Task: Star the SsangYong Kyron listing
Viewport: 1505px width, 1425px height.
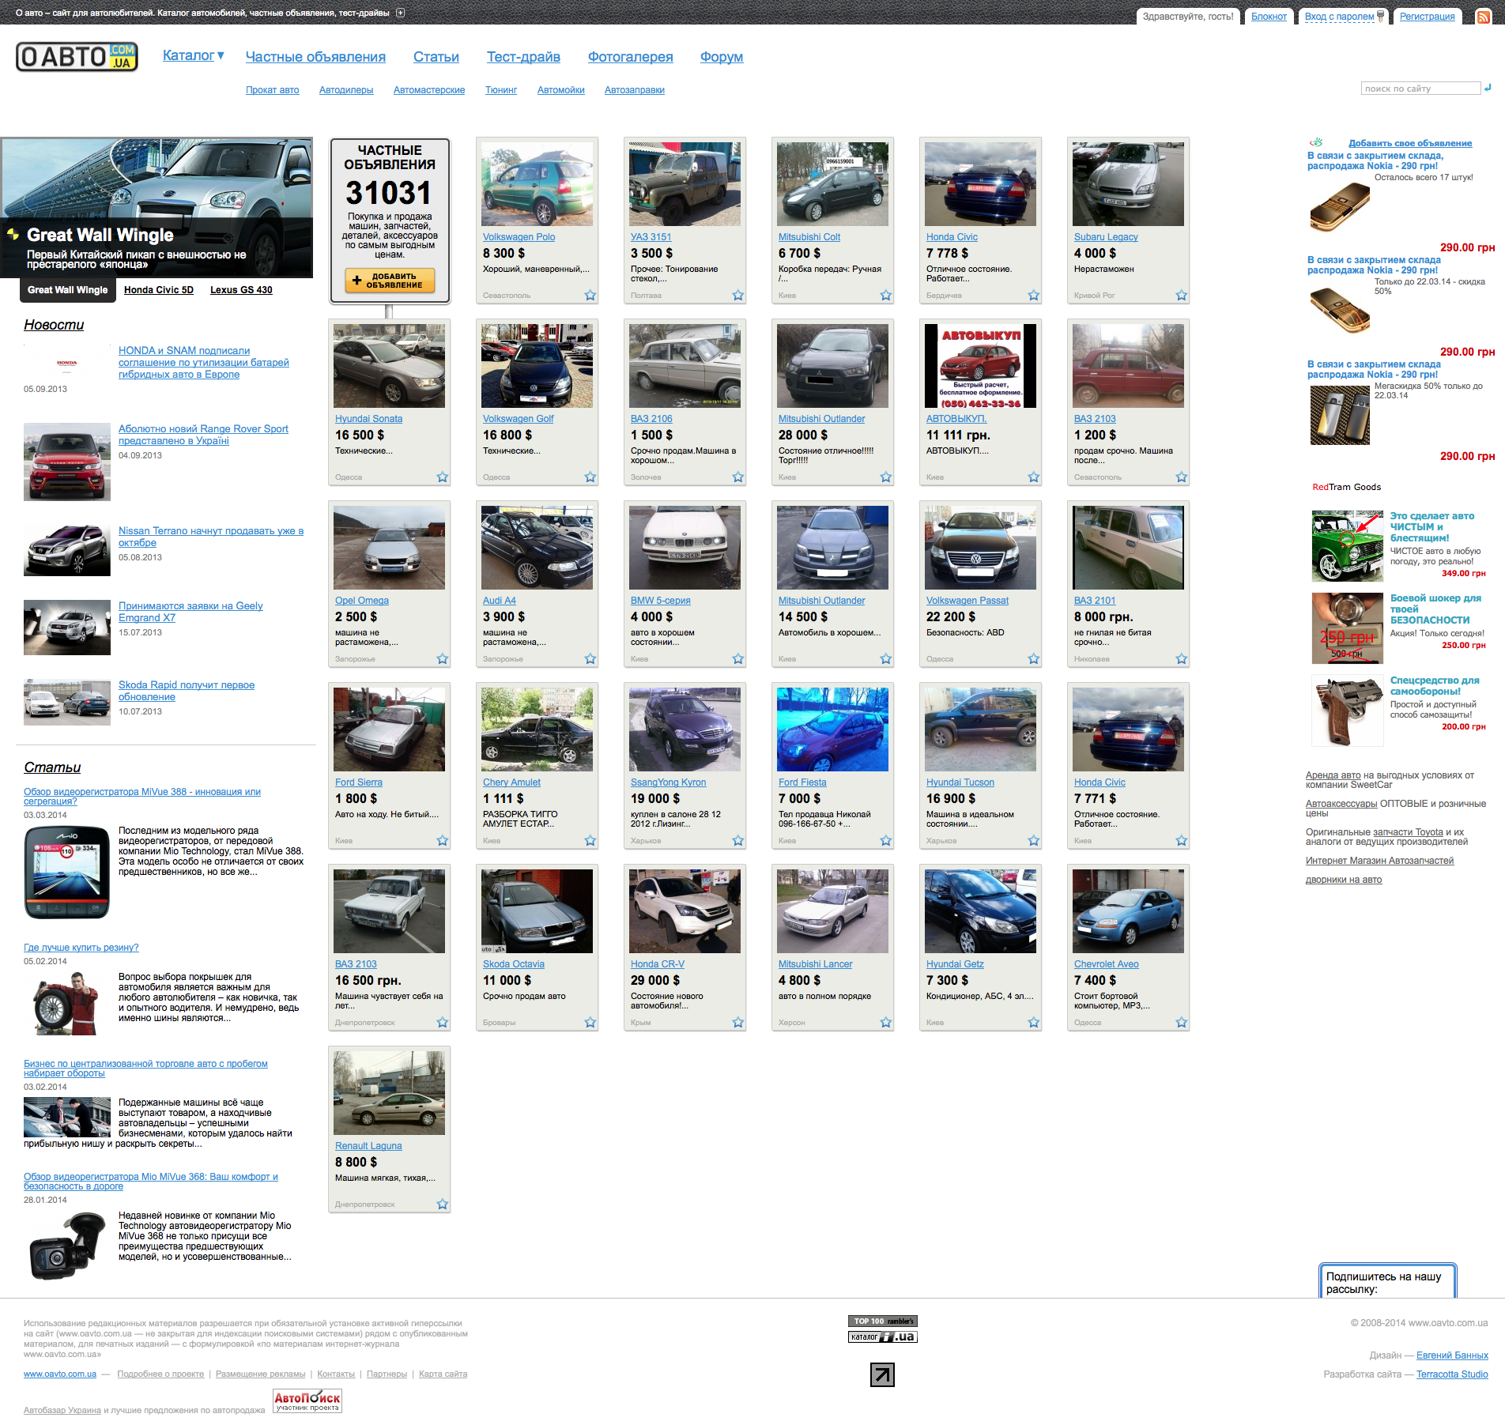Action: pyautogui.click(x=738, y=841)
